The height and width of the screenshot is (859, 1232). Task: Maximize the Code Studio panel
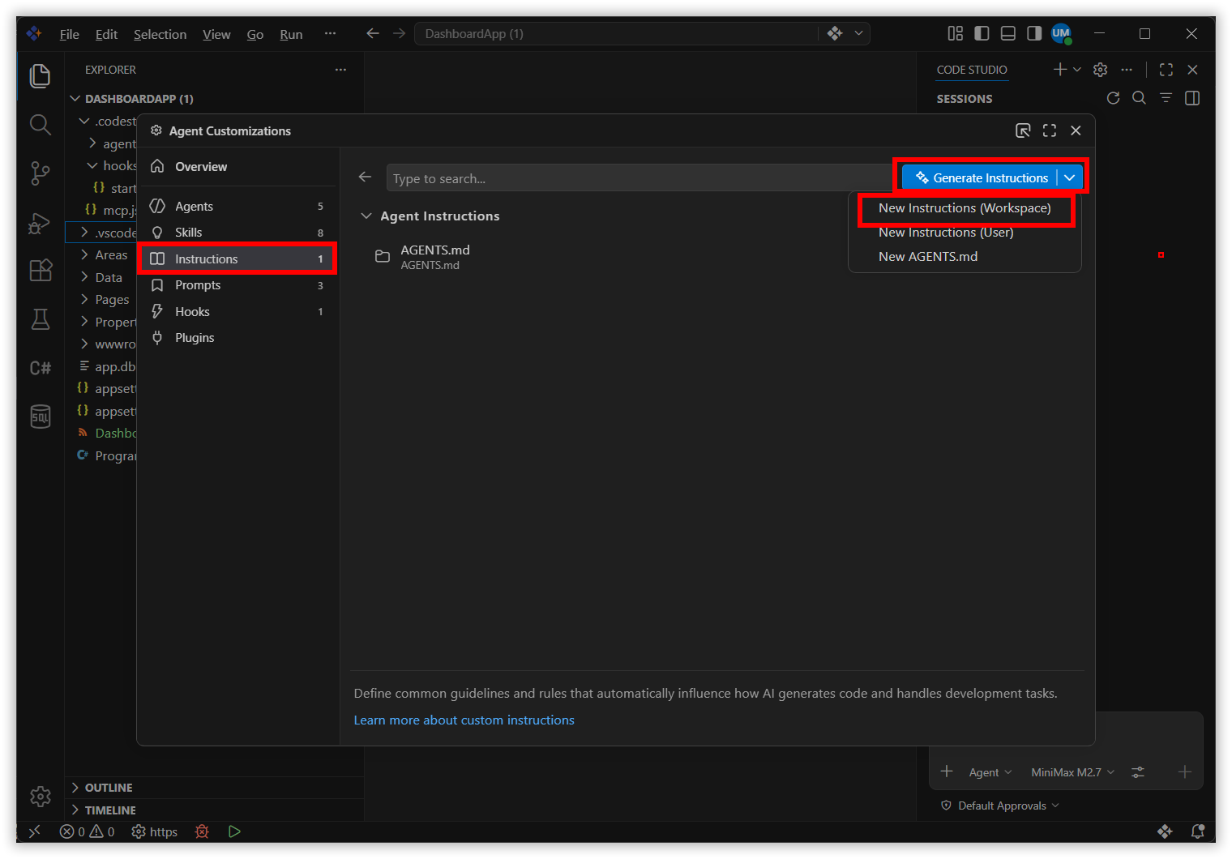(1166, 70)
